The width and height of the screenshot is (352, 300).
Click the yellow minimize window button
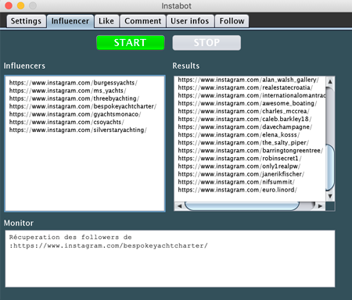[x=20, y=5]
